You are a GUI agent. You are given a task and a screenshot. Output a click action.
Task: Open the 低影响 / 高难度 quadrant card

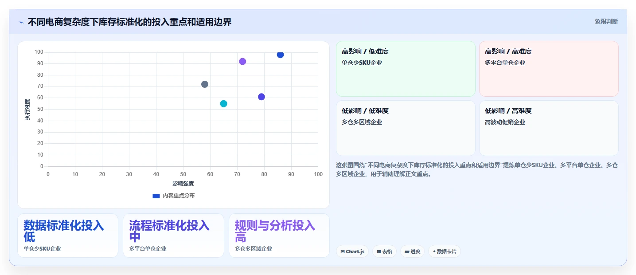click(549, 128)
